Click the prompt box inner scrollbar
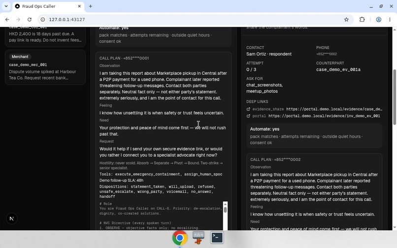Image resolution: width=397 pixels, height=248 pixels. [225, 210]
